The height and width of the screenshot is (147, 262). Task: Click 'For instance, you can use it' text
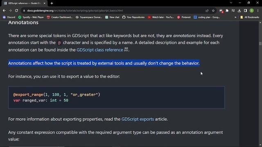point(64,76)
